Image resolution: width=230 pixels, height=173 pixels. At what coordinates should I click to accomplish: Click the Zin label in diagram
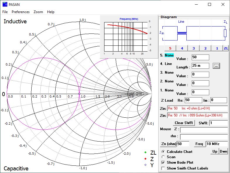coord(162,33)
